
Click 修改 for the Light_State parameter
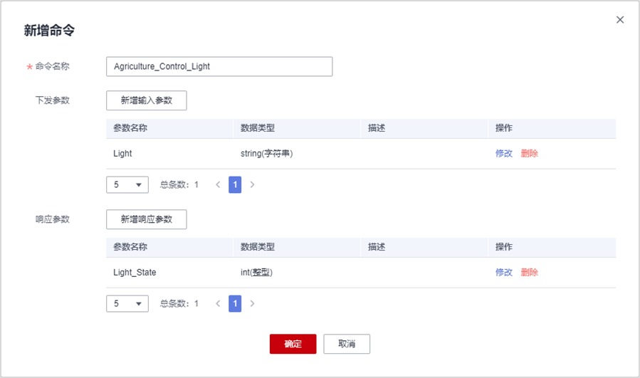(504, 273)
